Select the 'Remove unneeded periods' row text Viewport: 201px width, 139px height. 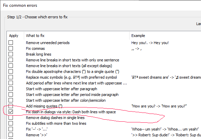[x=48, y=43]
